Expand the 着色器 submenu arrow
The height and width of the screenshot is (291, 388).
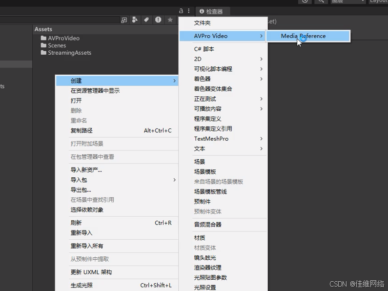point(261,79)
